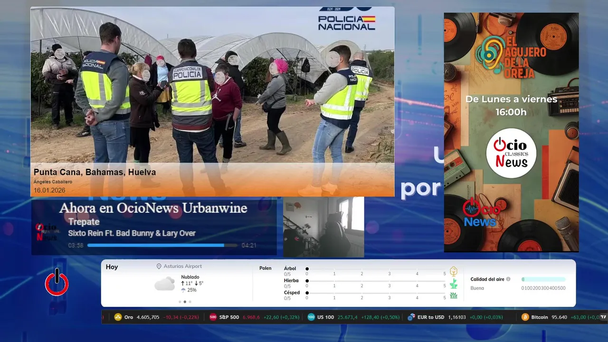Click the Hierba pollen level slider
The height and width of the screenshot is (342, 608).
pyautogui.click(x=376, y=281)
